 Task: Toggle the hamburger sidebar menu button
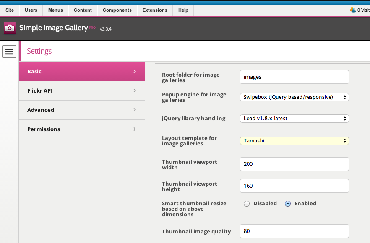(x=9, y=52)
